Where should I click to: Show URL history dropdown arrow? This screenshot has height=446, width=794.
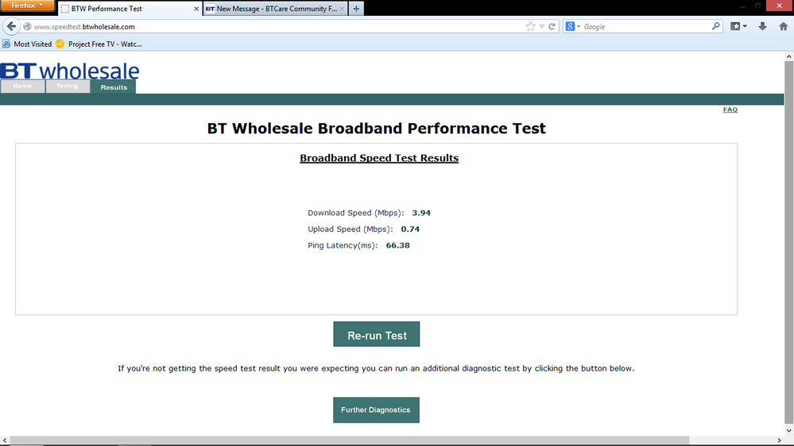(542, 26)
